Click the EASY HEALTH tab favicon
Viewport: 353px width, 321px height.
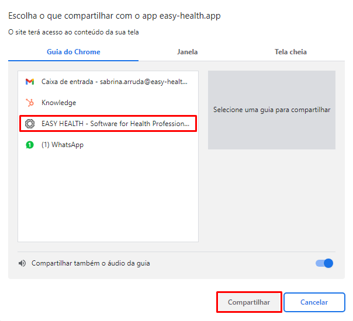coord(30,124)
